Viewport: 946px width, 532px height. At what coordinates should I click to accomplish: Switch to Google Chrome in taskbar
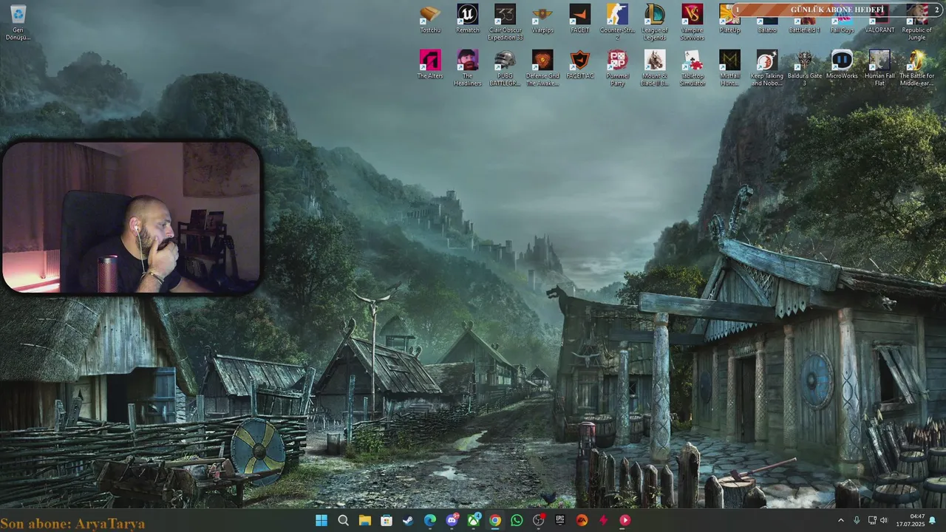[495, 520]
